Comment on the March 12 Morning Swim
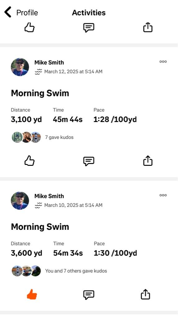 point(89,161)
